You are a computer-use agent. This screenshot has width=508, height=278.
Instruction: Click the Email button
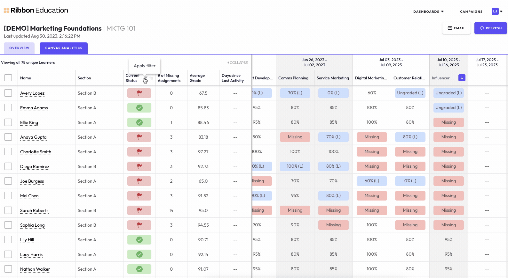pyautogui.click(x=456, y=28)
